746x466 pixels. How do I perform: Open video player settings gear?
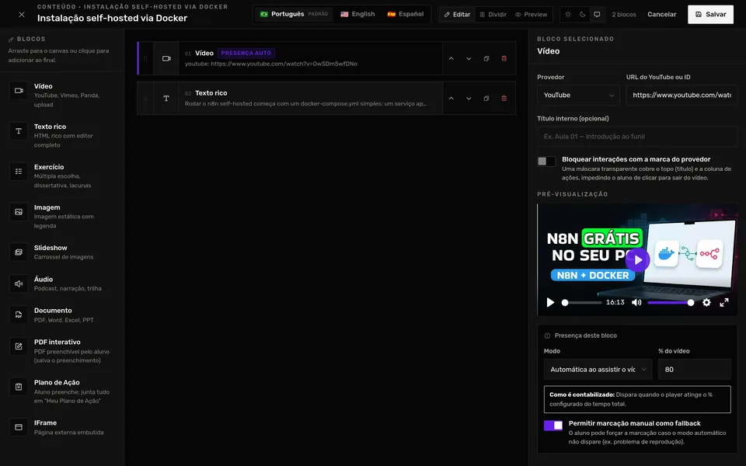[706, 302]
